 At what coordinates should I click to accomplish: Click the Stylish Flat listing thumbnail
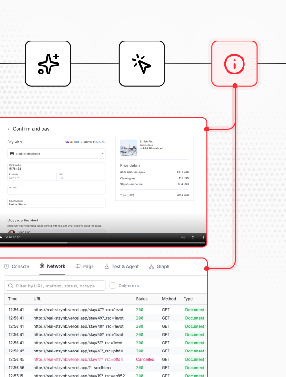[129, 148]
